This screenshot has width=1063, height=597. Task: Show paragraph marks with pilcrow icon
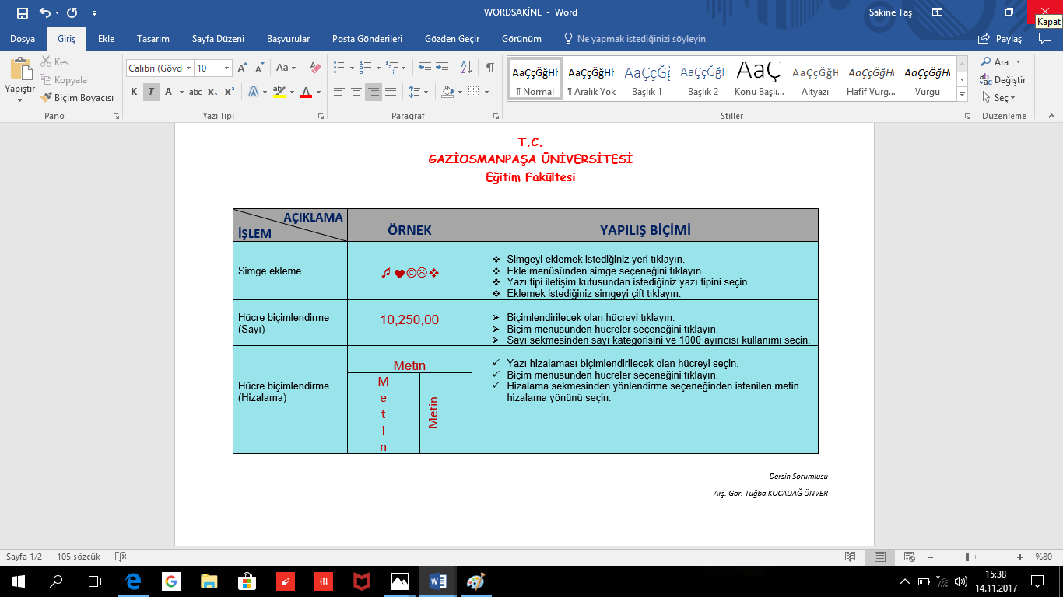pos(489,68)
